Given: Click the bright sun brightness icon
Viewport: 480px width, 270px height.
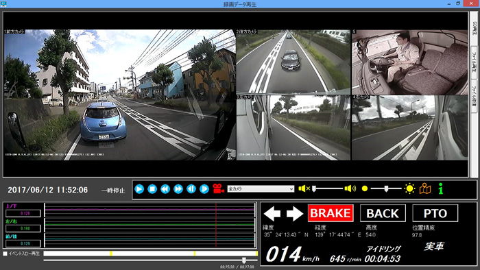Looking at the screenshot, I should click(409, 188).
